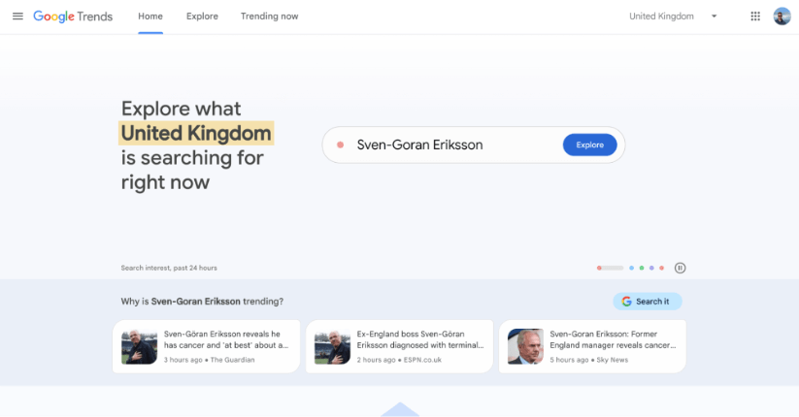
Task: Click 'Why is Sven-Goran Eriksson trending?' text
Action: coord(202,302)
